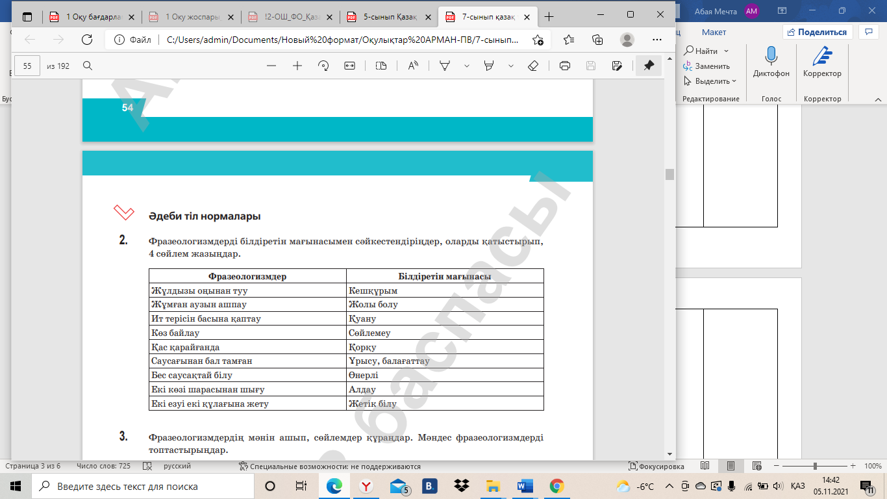Click the Заменить button in Word
The width and height of the screenshot is (887, 499).
[x=706, y=66]
